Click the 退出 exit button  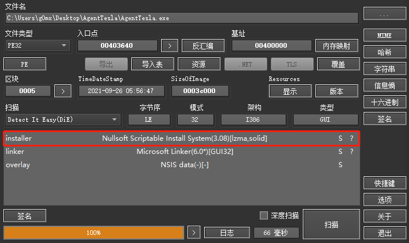[385, 233]
